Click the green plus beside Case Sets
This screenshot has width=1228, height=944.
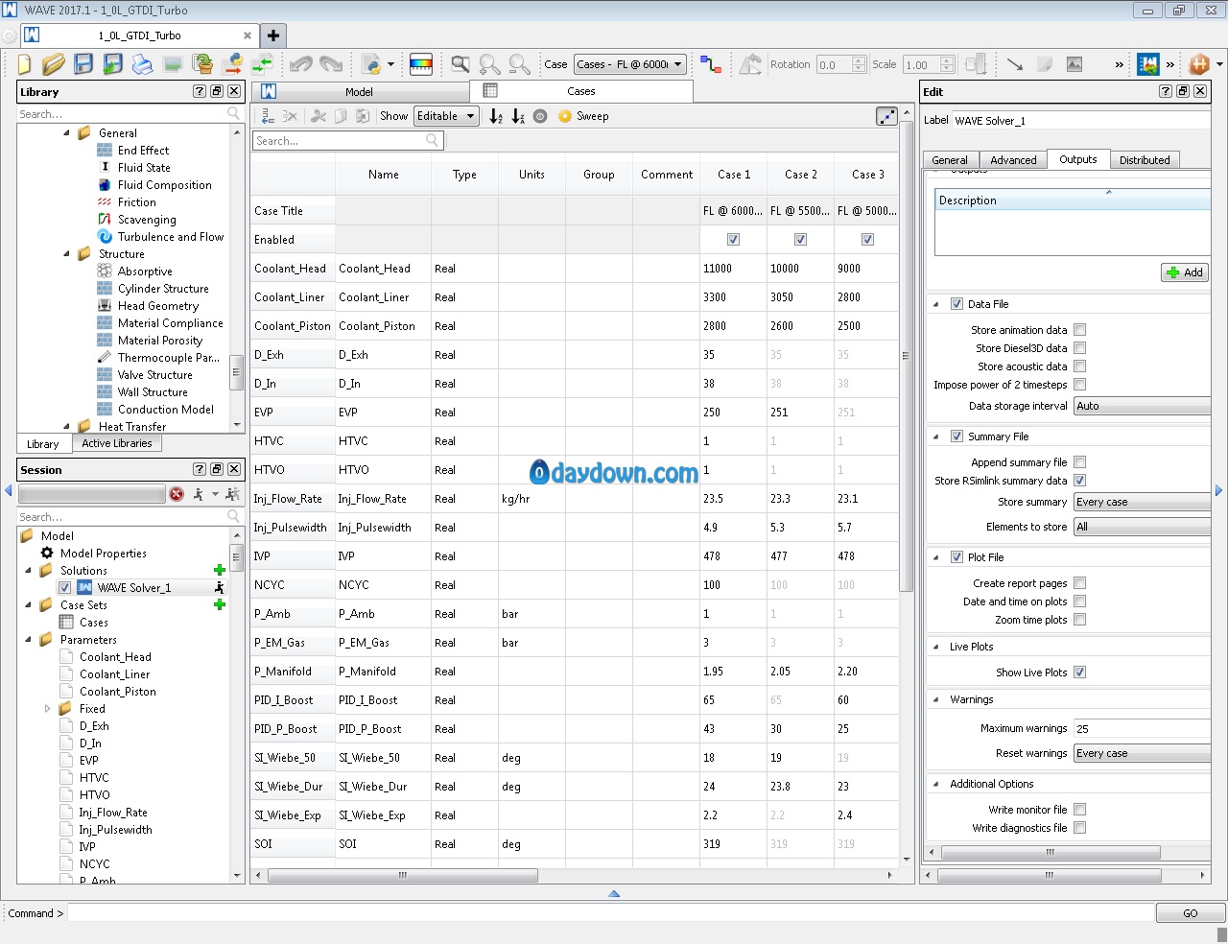(x=220, y=604)
